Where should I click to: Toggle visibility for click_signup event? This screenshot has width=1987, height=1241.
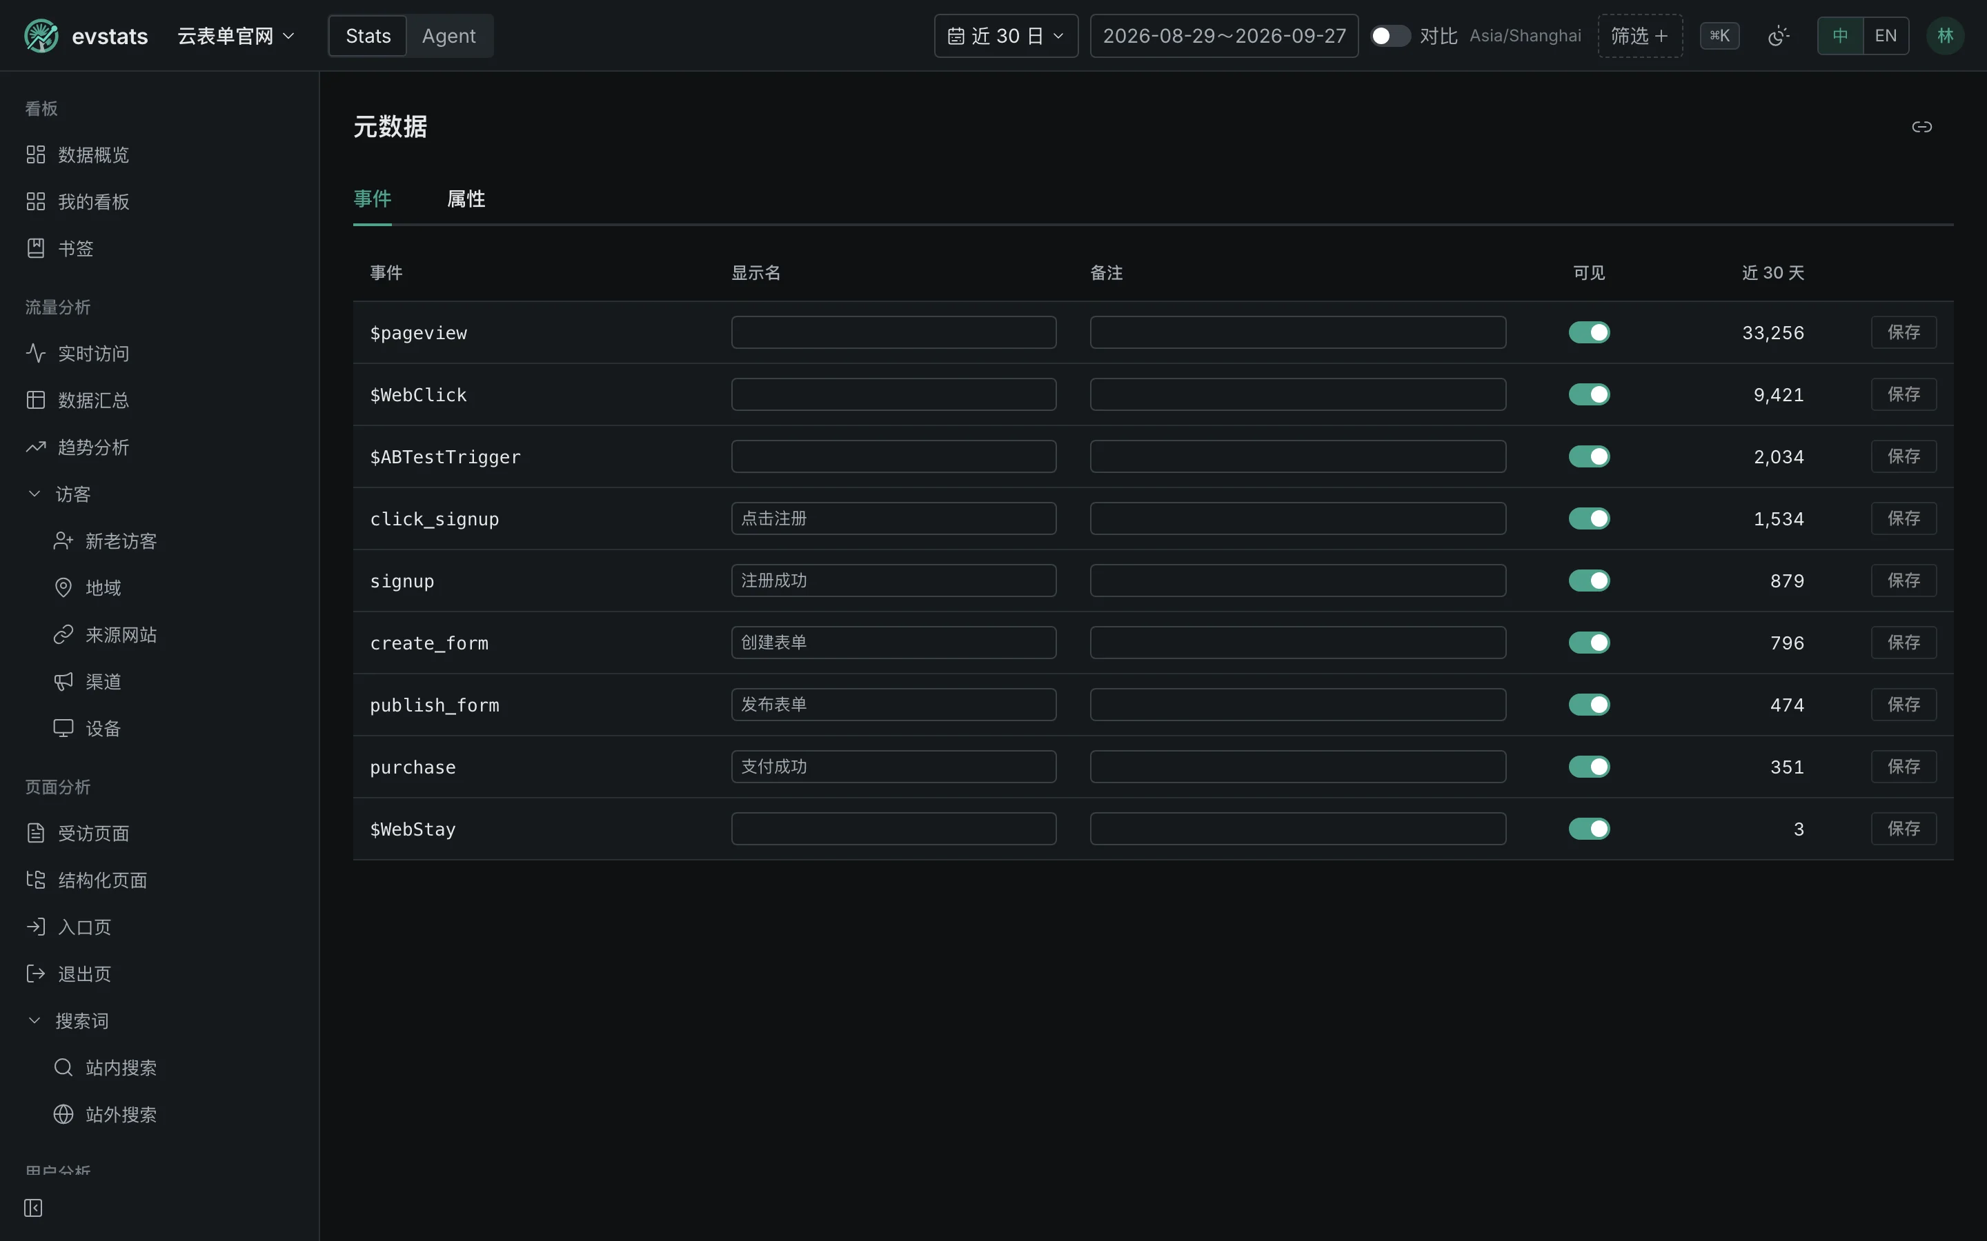pos(1589,518)
